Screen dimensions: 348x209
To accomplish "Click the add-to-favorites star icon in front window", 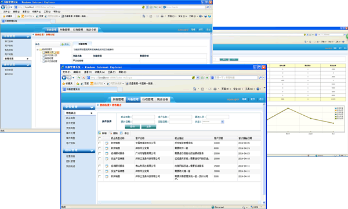I will point(78,83).
